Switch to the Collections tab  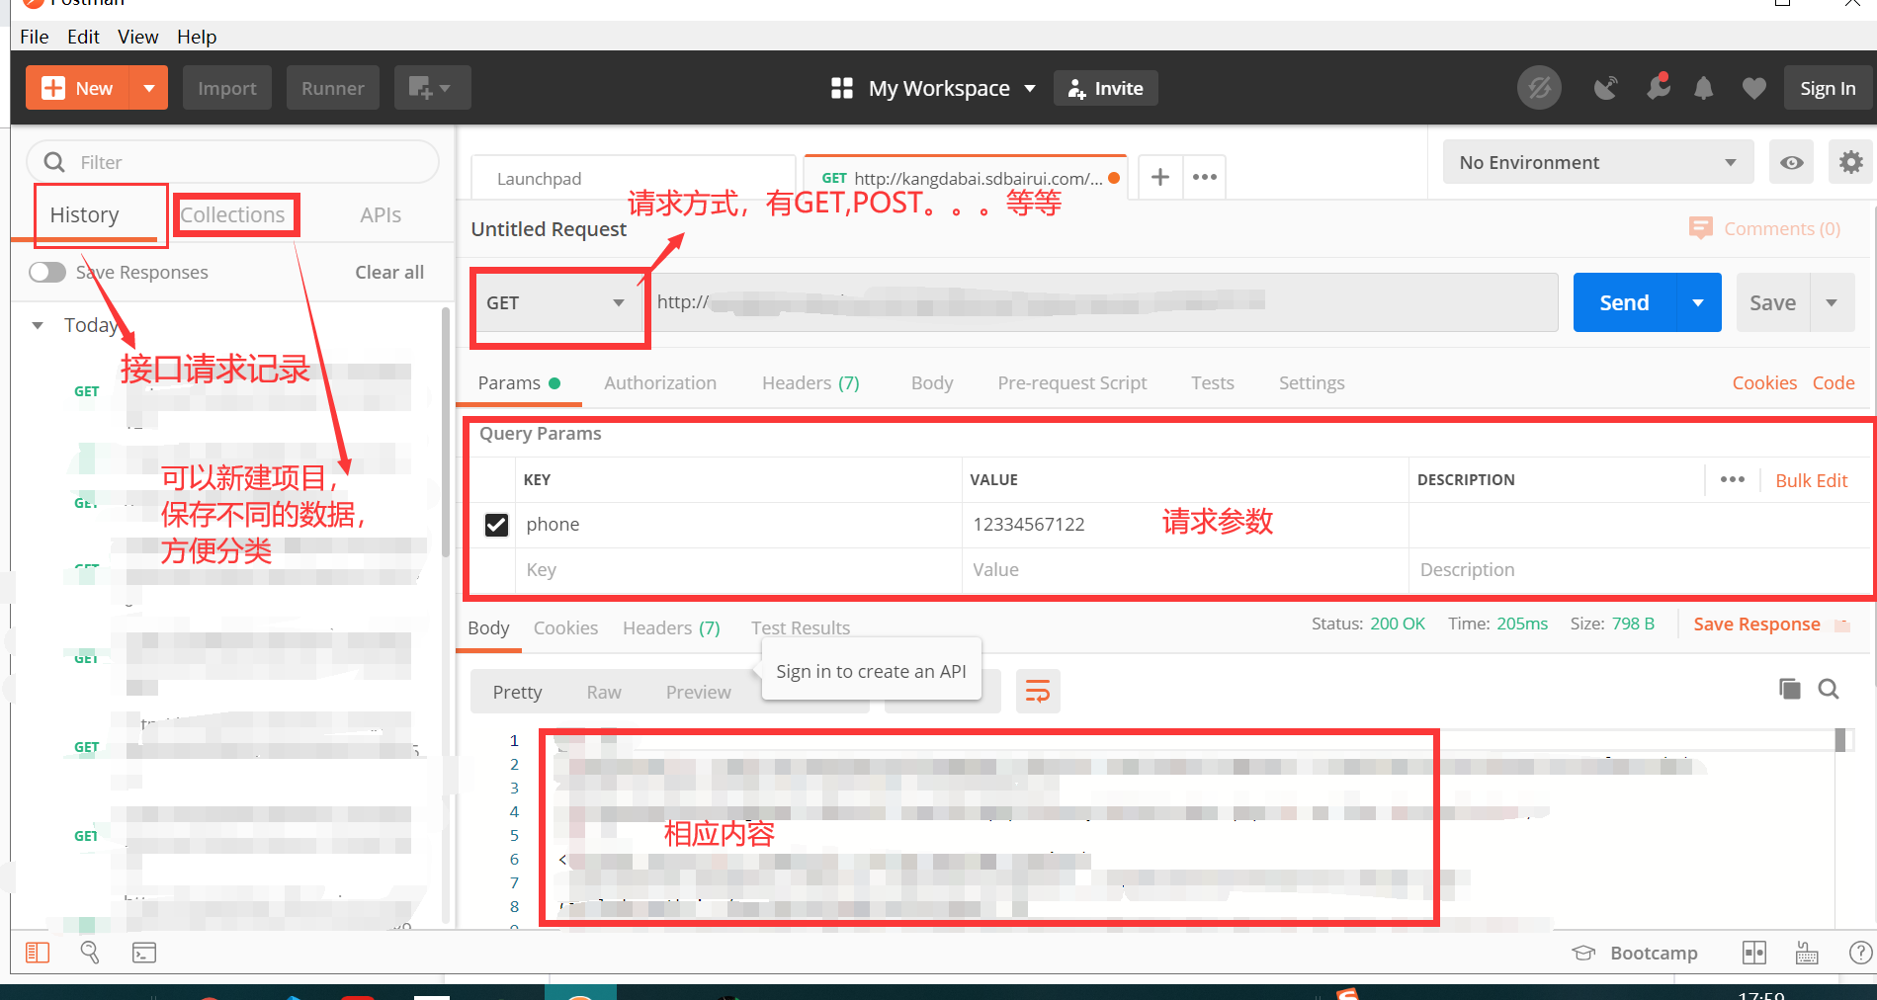(x=232, y=214)
